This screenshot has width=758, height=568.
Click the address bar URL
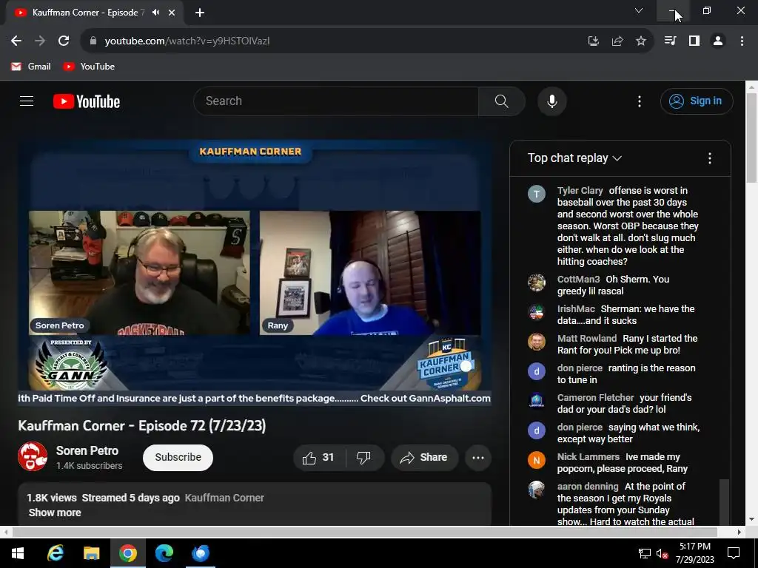click(187, 41)
